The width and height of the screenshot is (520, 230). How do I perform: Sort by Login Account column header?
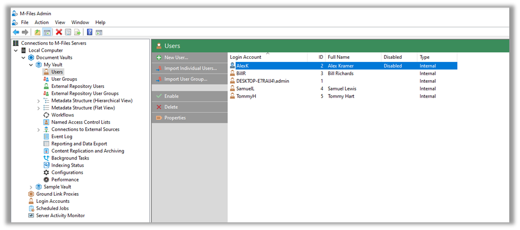click(267, 57)
